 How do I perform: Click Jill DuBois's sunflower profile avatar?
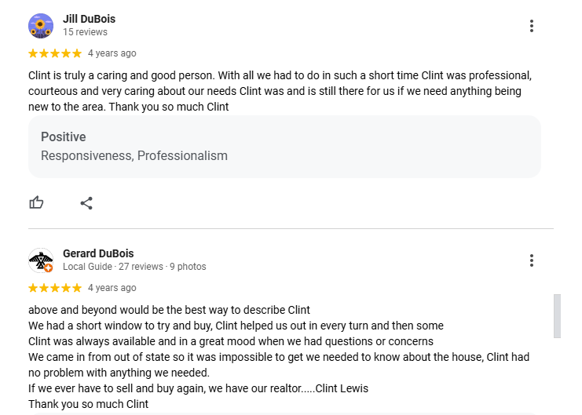pyautogui.click(x=41, y=26)
